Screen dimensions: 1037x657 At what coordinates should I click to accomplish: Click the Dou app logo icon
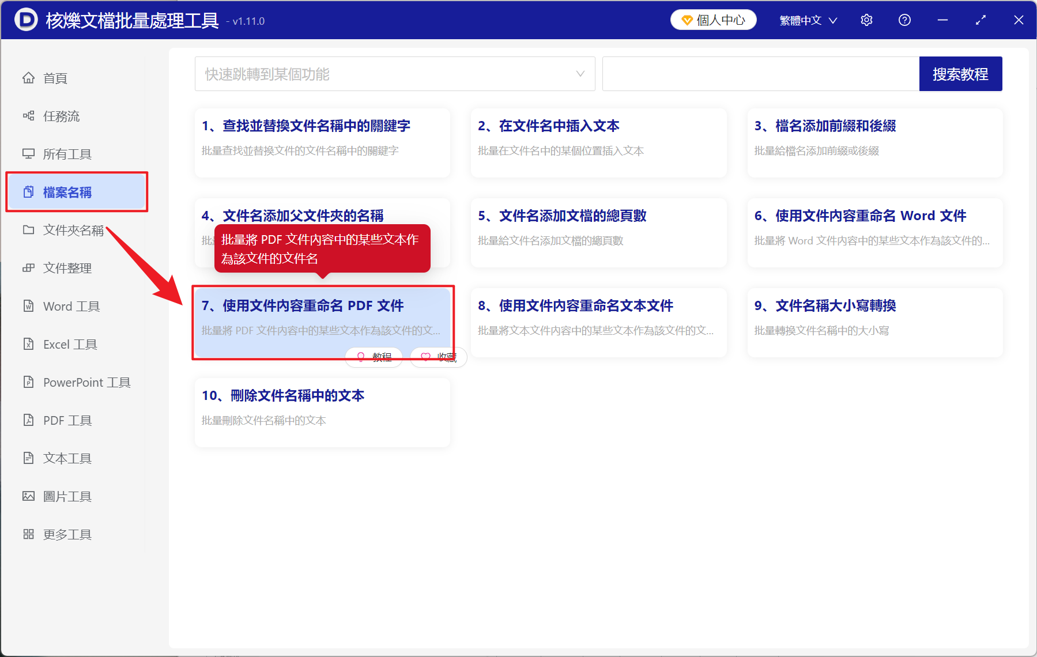pos(25,20)
